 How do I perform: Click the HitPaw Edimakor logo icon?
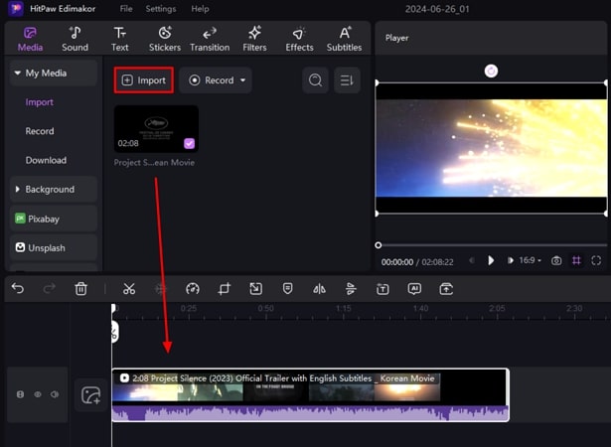click(x=16, y=9)
